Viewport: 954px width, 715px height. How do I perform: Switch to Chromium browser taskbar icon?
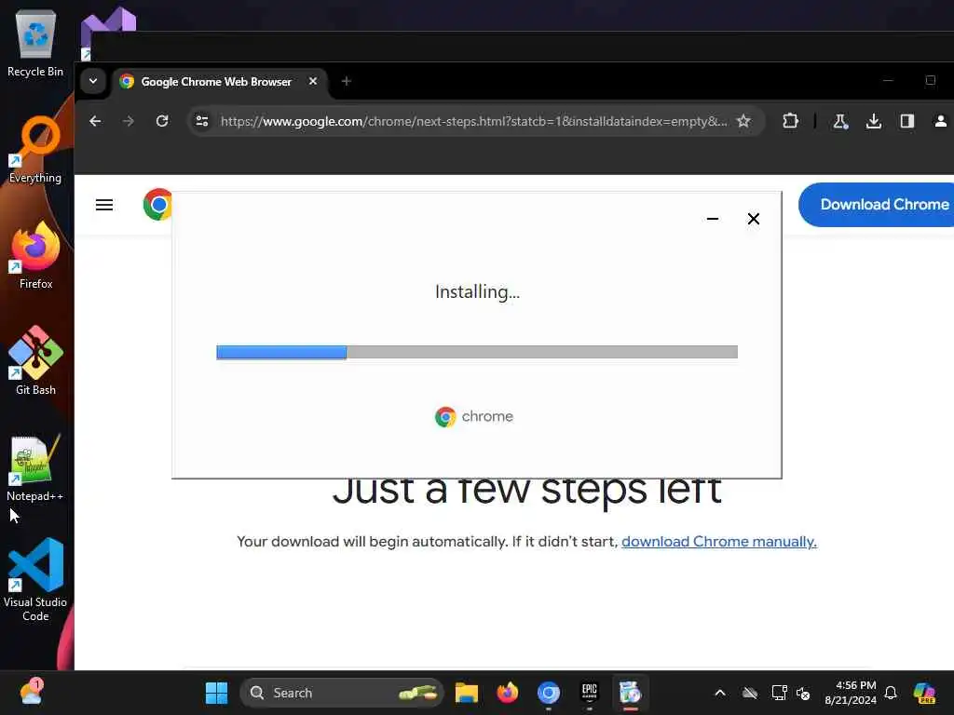[548, 693]
